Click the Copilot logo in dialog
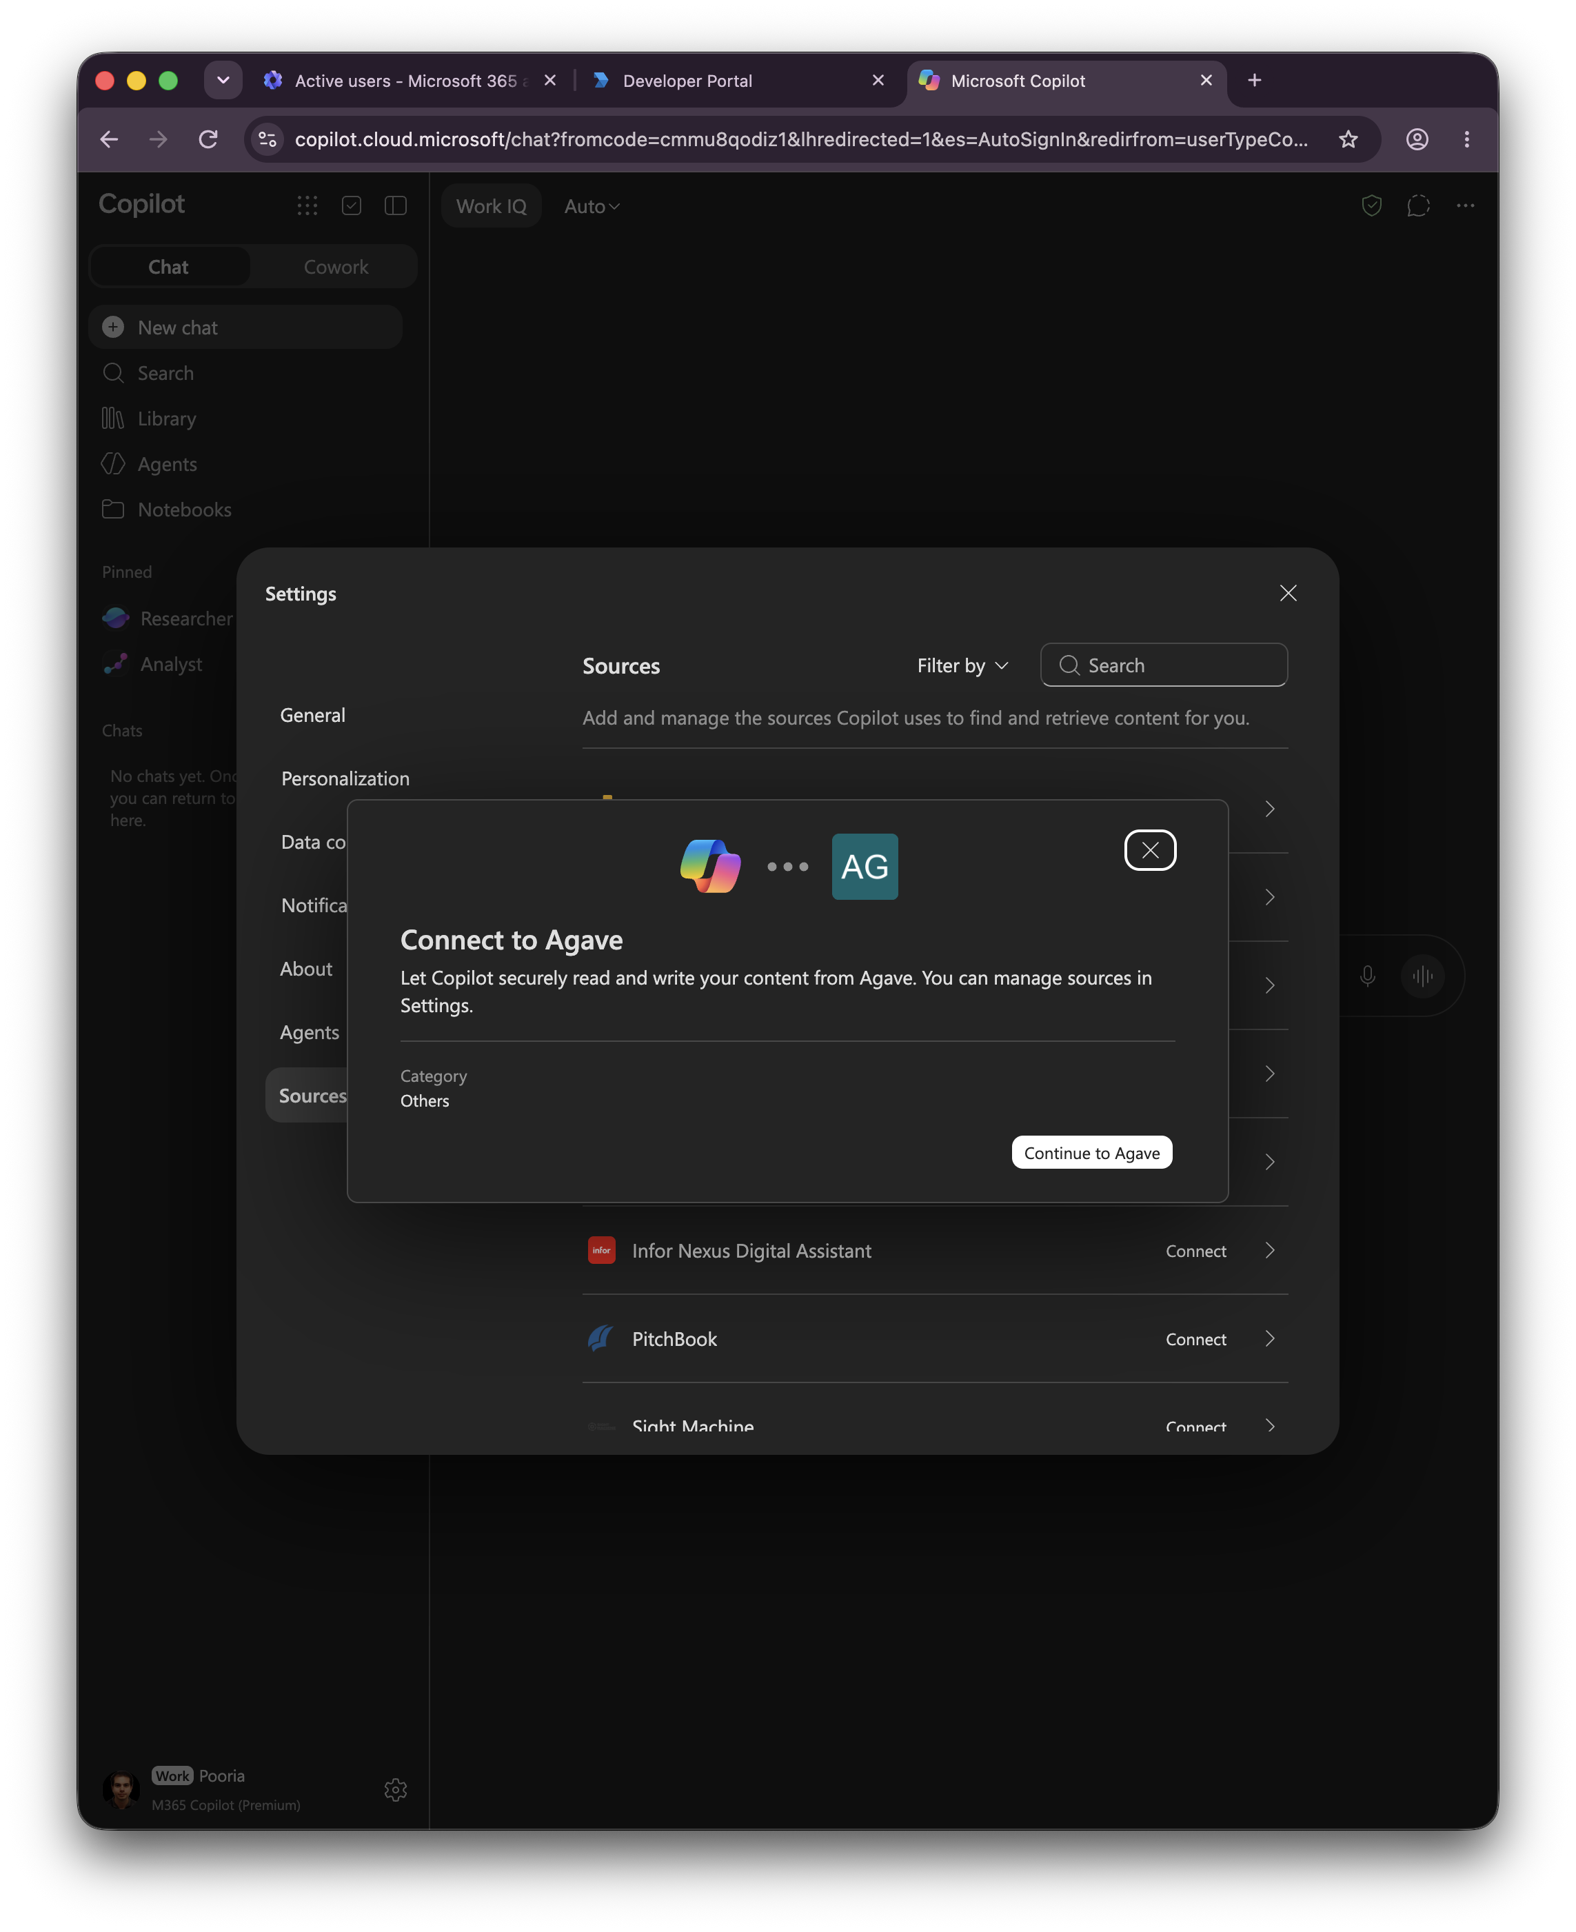The image size is (1576, 1932). pyautogui.click(x=710, y=866)
